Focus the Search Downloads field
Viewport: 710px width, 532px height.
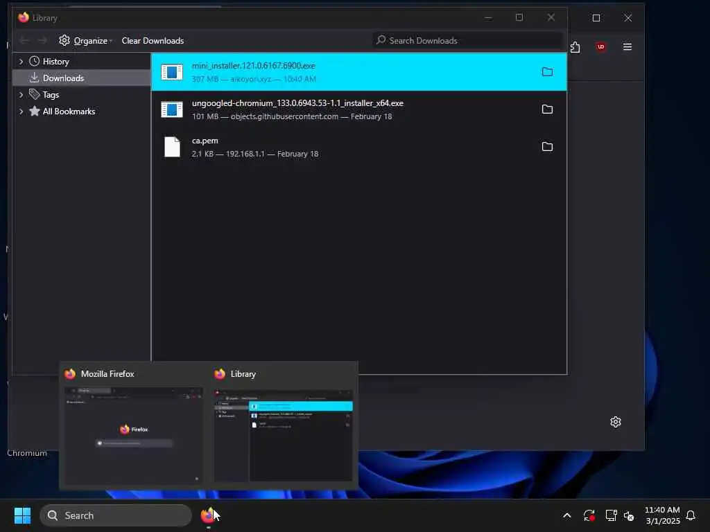coord(468,41)
